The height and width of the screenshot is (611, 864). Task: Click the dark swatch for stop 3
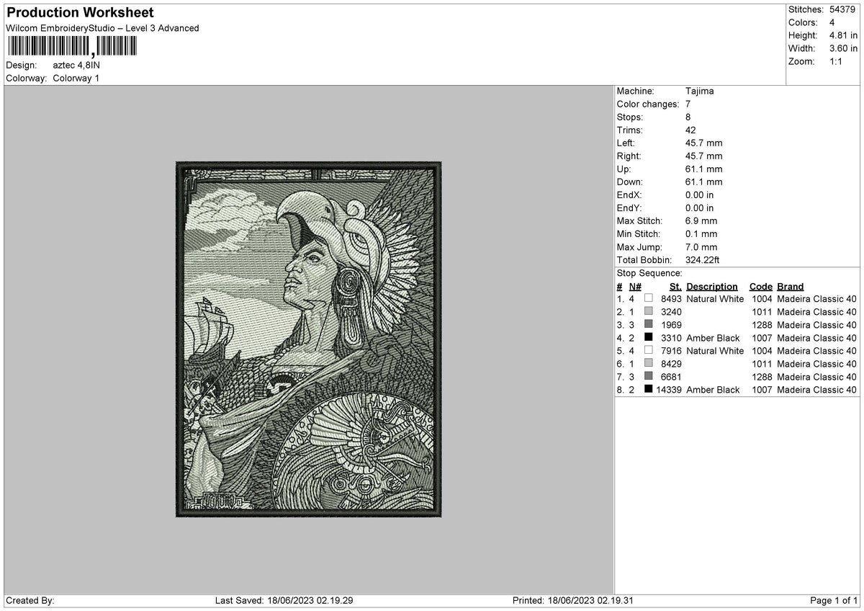[x=649, y=325]
